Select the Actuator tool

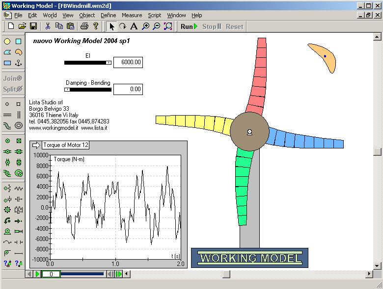pyautogui.click(x=19, y=232)
